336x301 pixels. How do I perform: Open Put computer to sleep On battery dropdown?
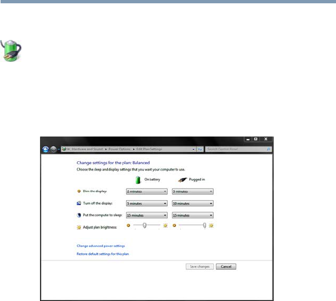tap(147, 215)
